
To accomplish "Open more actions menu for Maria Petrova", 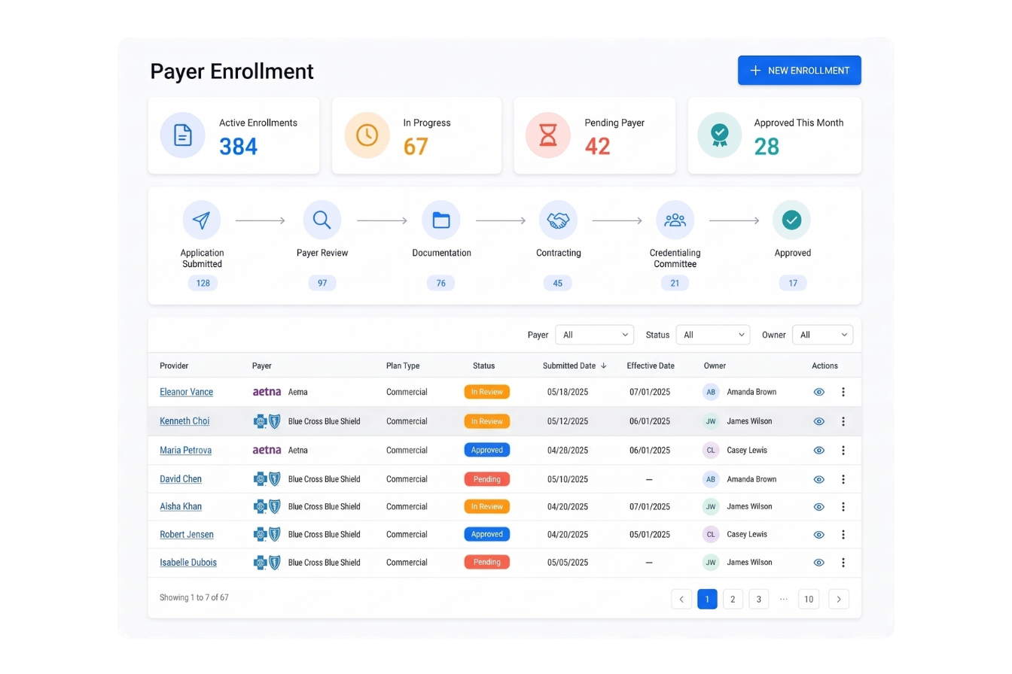I will point(843,451).
